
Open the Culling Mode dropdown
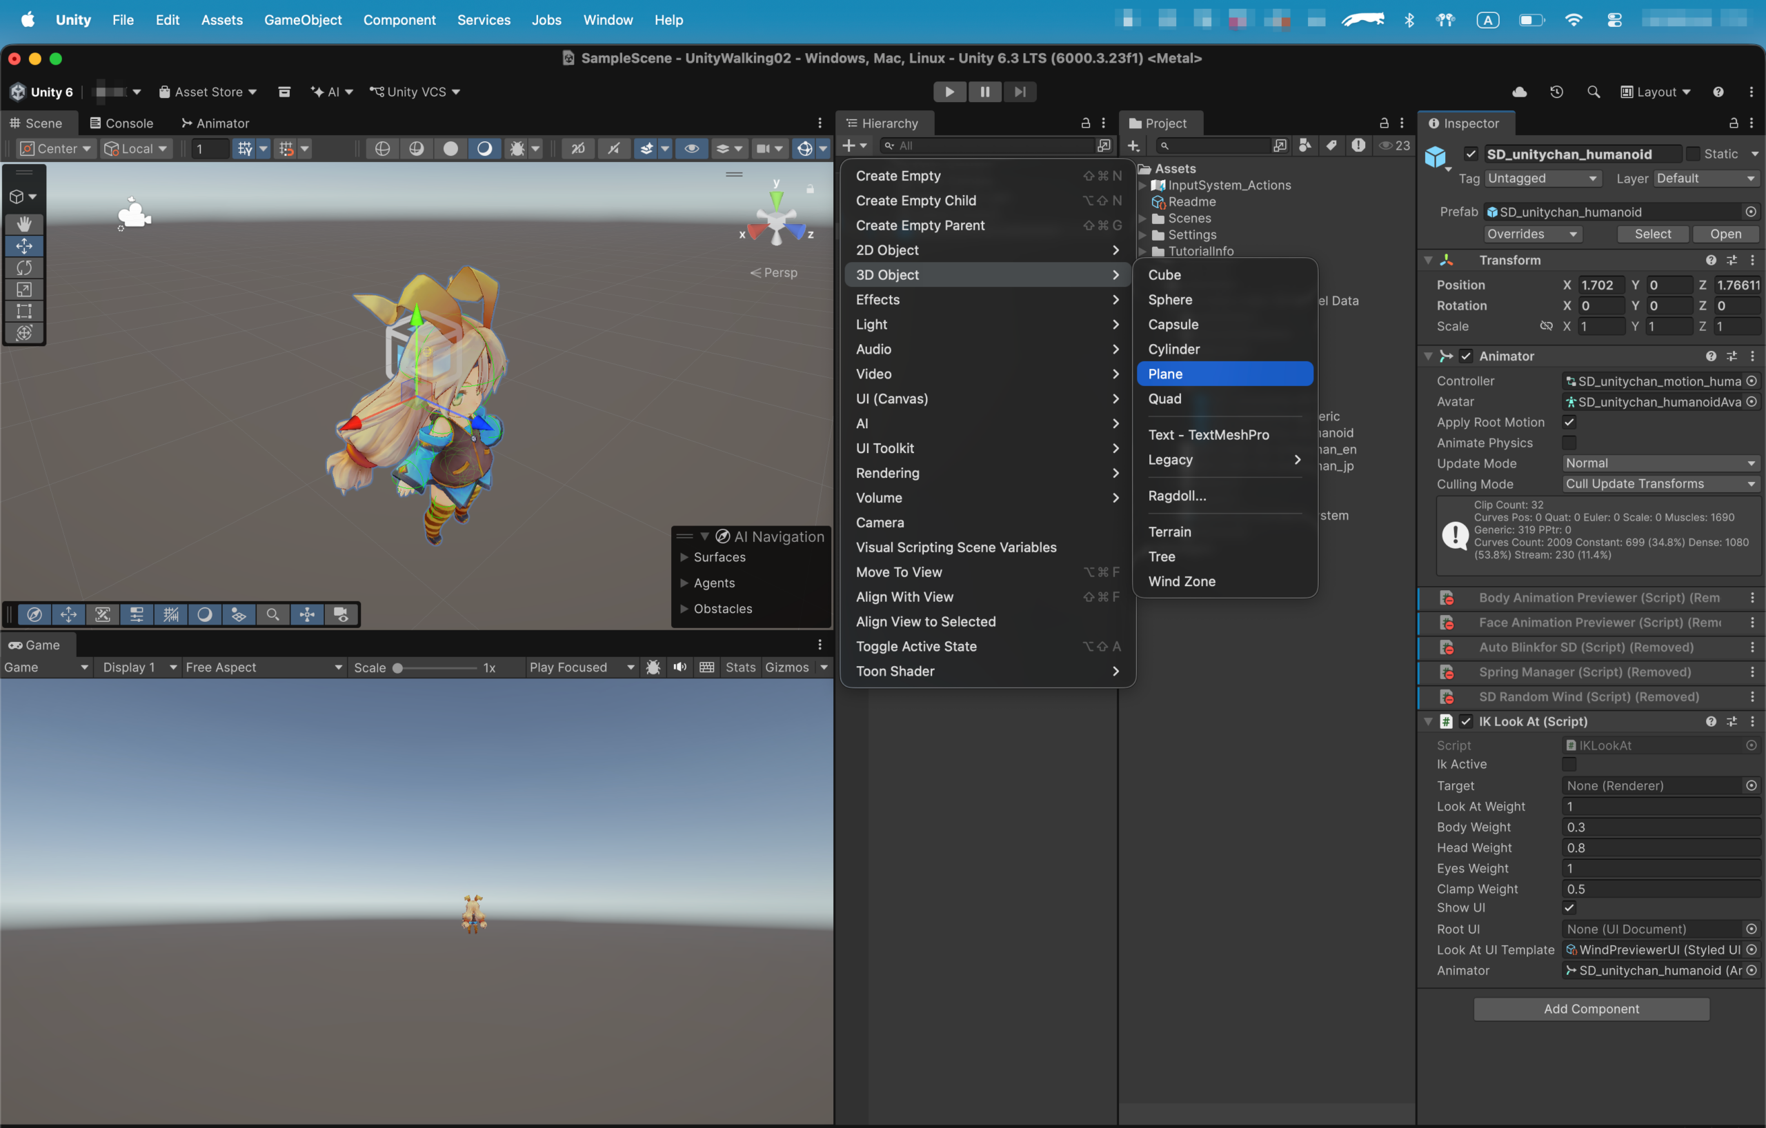tap(1660, 484)
